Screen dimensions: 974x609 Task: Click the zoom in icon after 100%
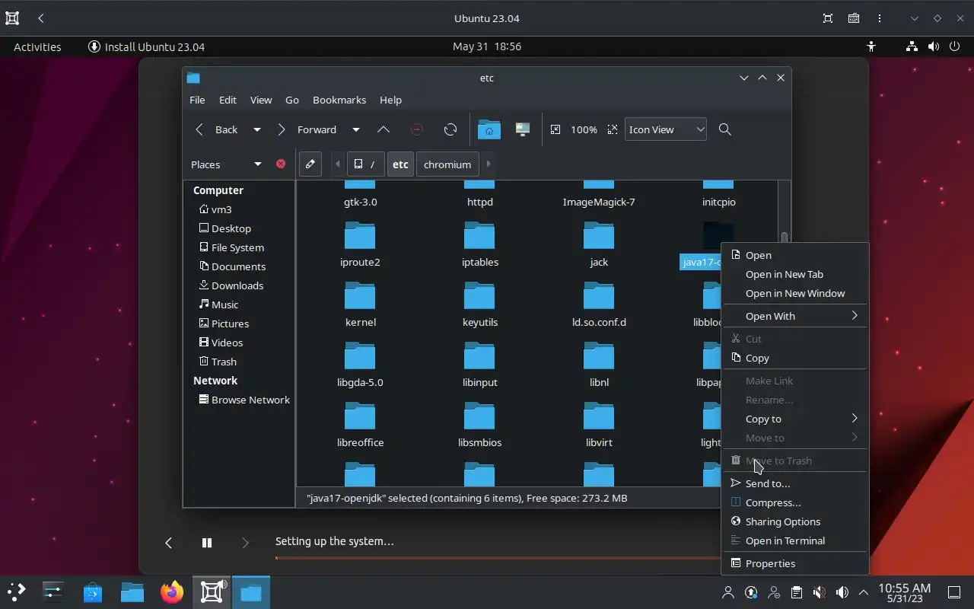(613, 129)
